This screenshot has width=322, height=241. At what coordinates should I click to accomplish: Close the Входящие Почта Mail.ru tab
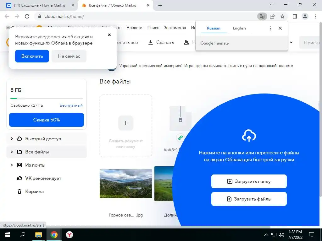pos(73,6)
